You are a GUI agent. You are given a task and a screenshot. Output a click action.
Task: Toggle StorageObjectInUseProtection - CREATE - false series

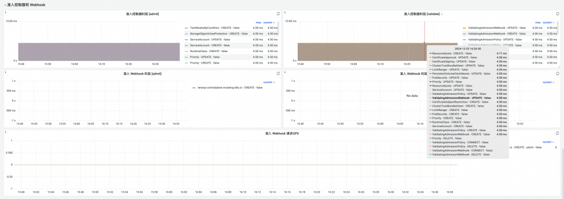click(219, 34)
